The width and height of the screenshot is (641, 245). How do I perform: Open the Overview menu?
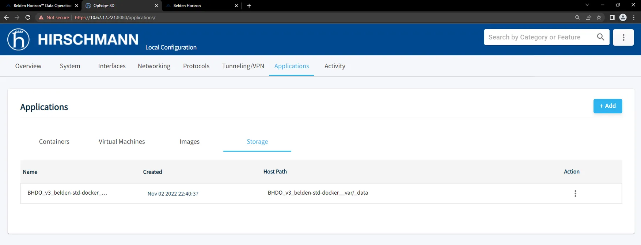pyautogui.click(x=28, y=66)
